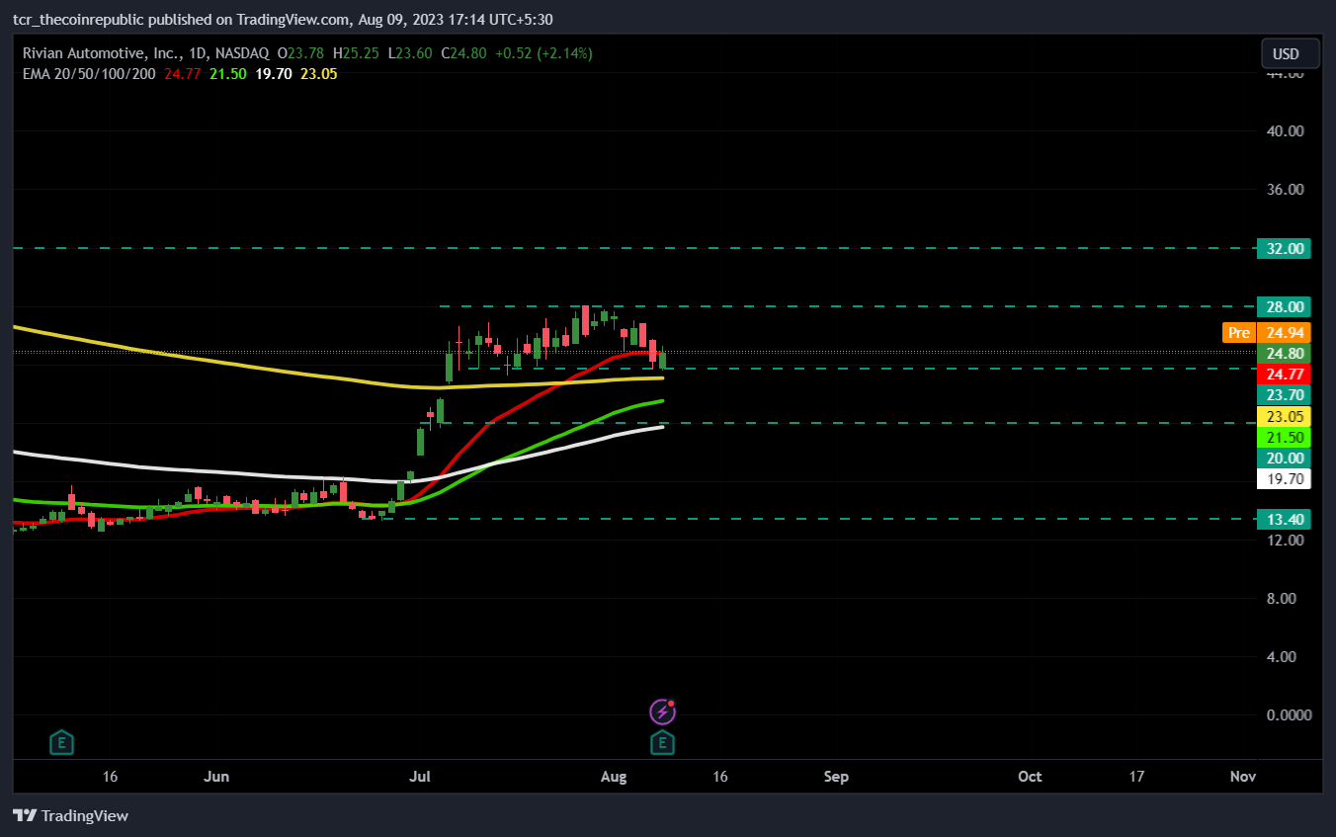Click the 24.77 value in EMA legend
Viewport: 1336px width, 837px height.
(183, 73)
